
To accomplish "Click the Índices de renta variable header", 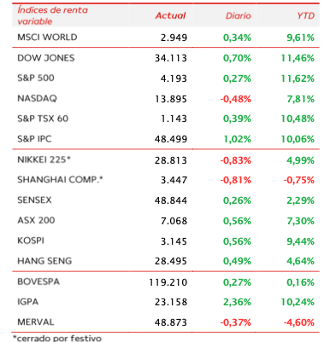I will (x=52, y=15).
